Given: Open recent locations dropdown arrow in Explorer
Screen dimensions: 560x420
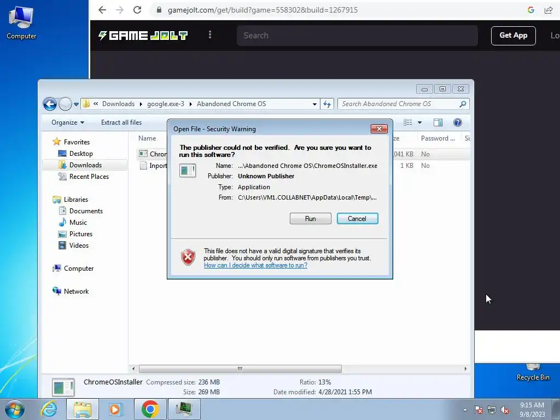Looking at the screenshot, I should pos(76,104).
